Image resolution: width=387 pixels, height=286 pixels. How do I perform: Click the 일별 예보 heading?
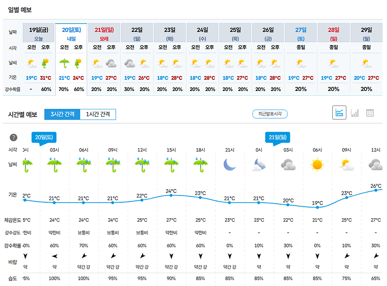tap(20, 10)
